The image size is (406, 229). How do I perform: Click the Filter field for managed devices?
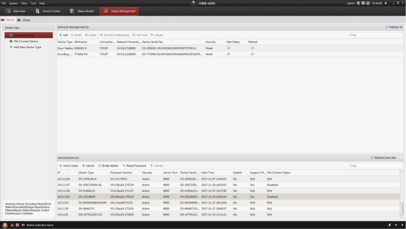[x=376, y=35]
